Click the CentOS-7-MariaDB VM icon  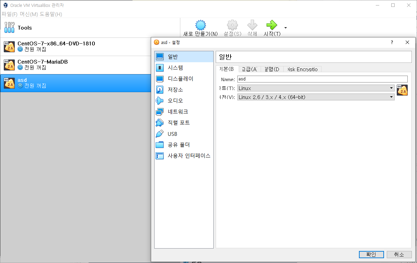pyautogui.click(x=9, y=65)
